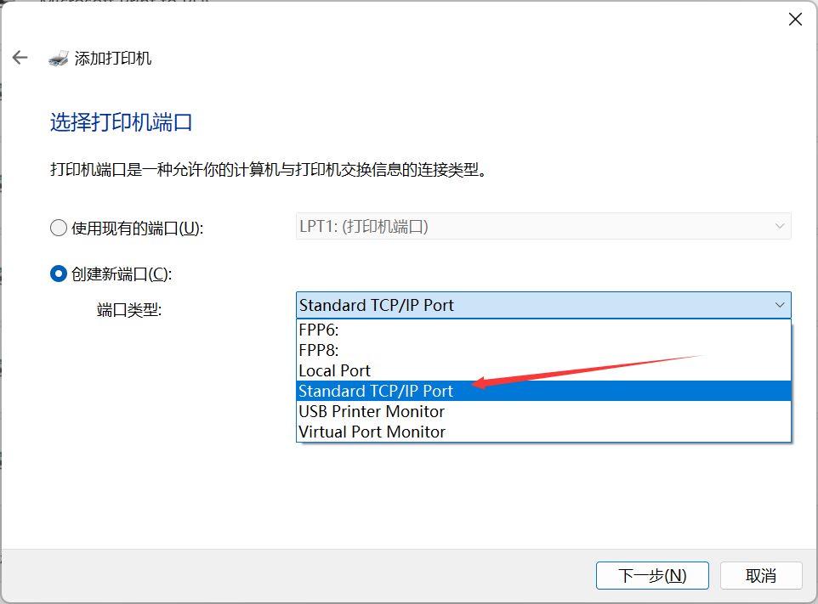The height and width of the screenshot is (604, 818).
Task: Collapse the 端口类型 dropdown using its chevron
Action: coord(779,305)
